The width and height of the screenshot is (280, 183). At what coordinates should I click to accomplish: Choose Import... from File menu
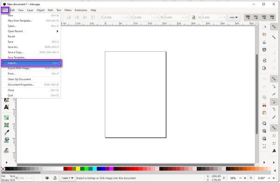(x=31, y=63)
